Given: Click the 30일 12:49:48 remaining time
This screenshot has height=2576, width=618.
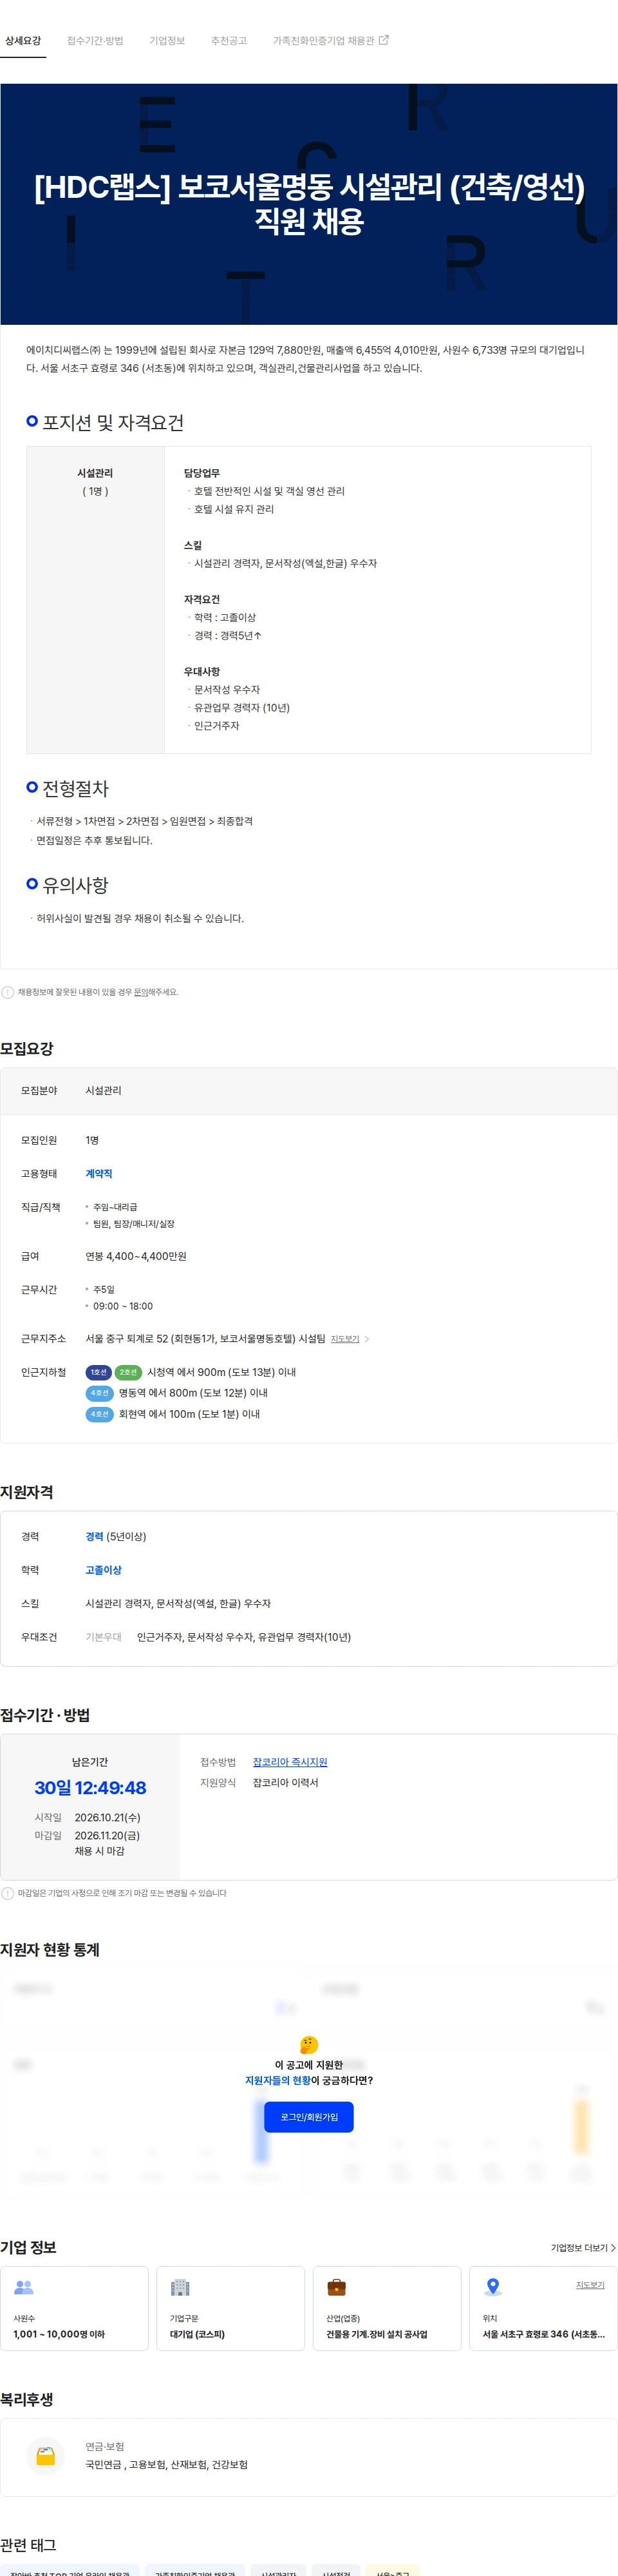Looking at the screenshot, I should [90, 1788].
